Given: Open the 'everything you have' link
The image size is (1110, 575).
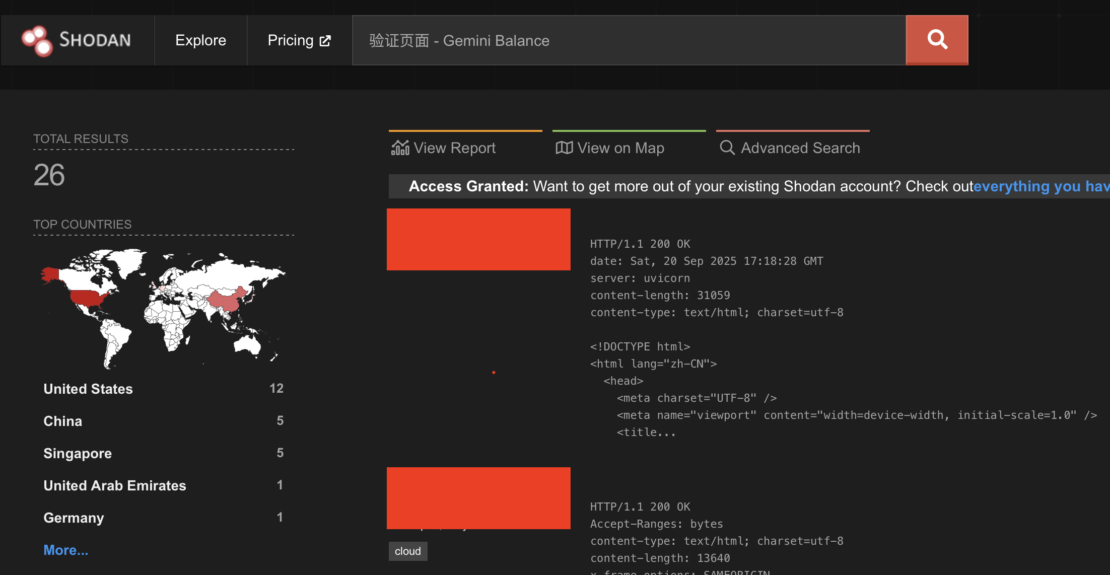Looking at the screenshot, I should coord(1040,186).
